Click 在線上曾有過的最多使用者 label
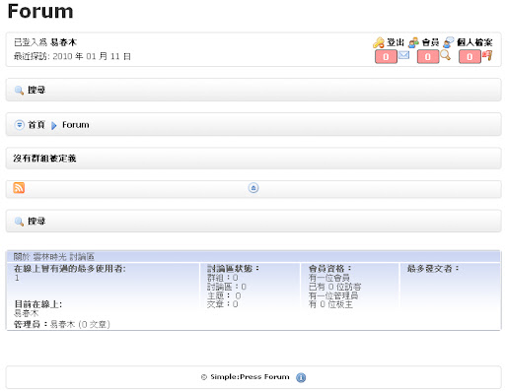This screenshot has height=391, width=505. (70, 269)
